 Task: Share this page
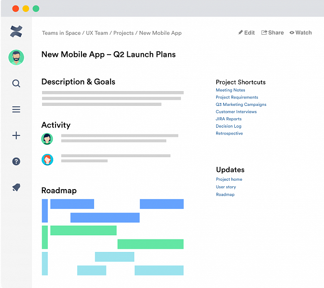273,33
